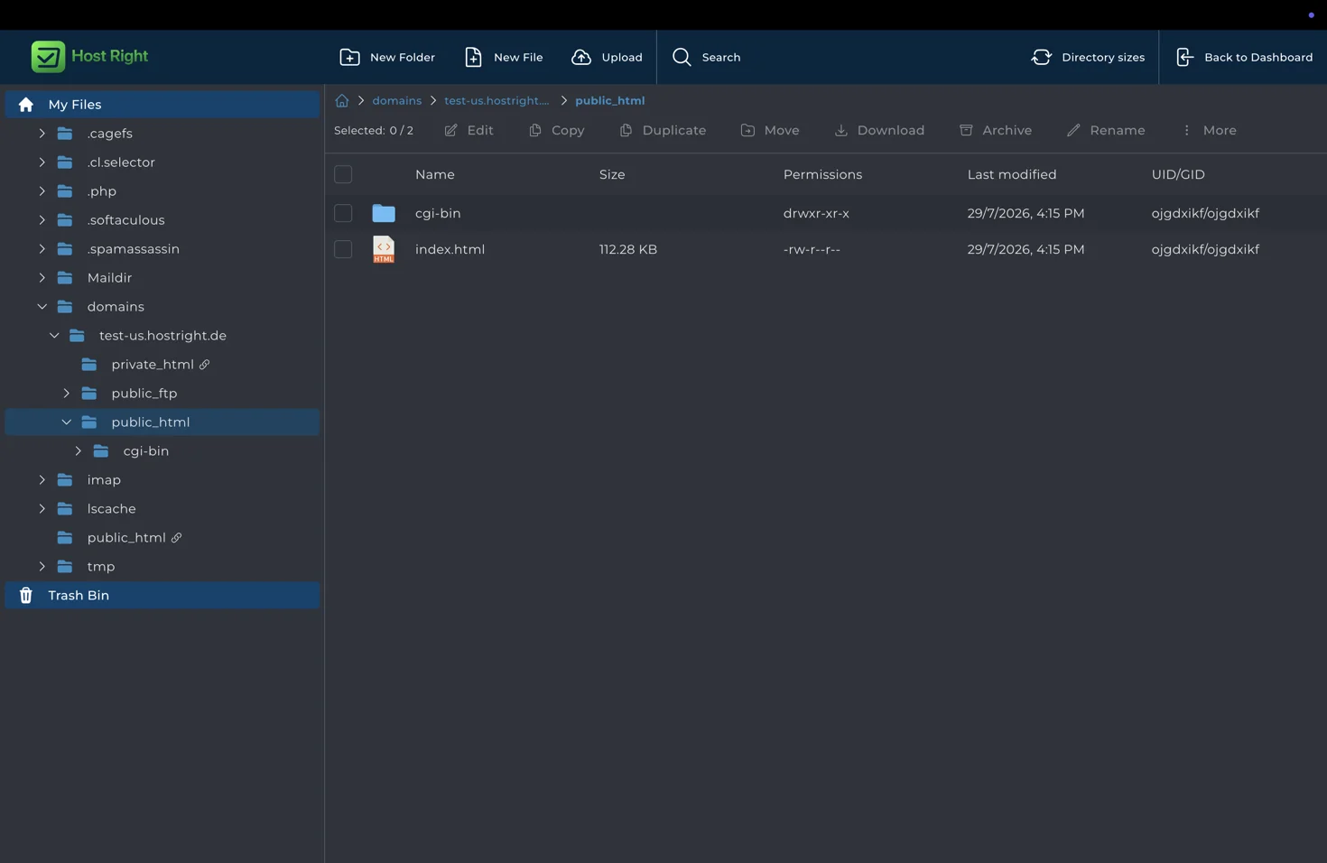Check the index.html row checkbox
Screen dimensions: 1327x863
pos(343,249)
